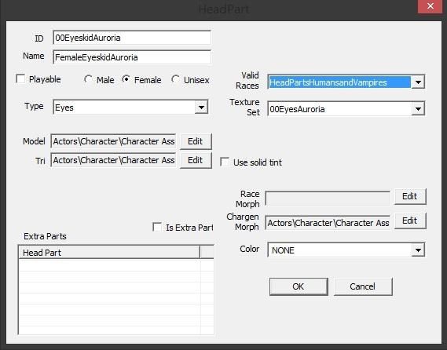Click the first empty Extra Parts row
The image size is (447, 350).
coord(116,264)
